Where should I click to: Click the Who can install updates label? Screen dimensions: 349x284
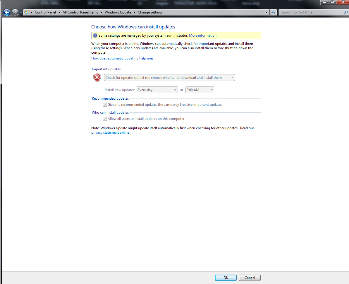[x=110, y=113]
